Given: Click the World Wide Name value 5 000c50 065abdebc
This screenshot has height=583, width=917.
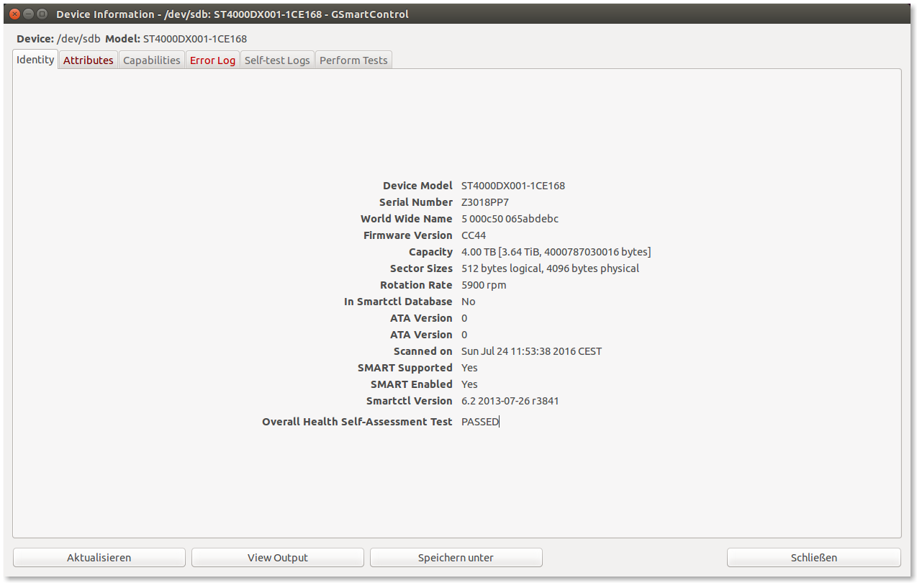Looking at the screenshot, I should 510,219.
